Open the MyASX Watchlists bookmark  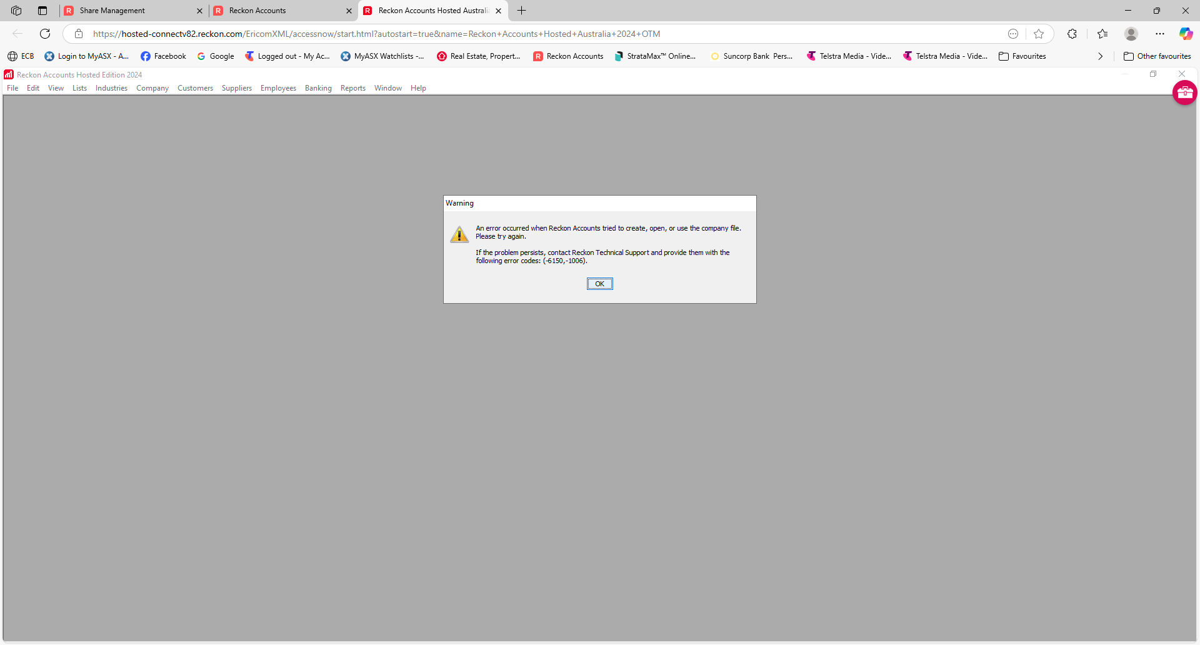382,56
